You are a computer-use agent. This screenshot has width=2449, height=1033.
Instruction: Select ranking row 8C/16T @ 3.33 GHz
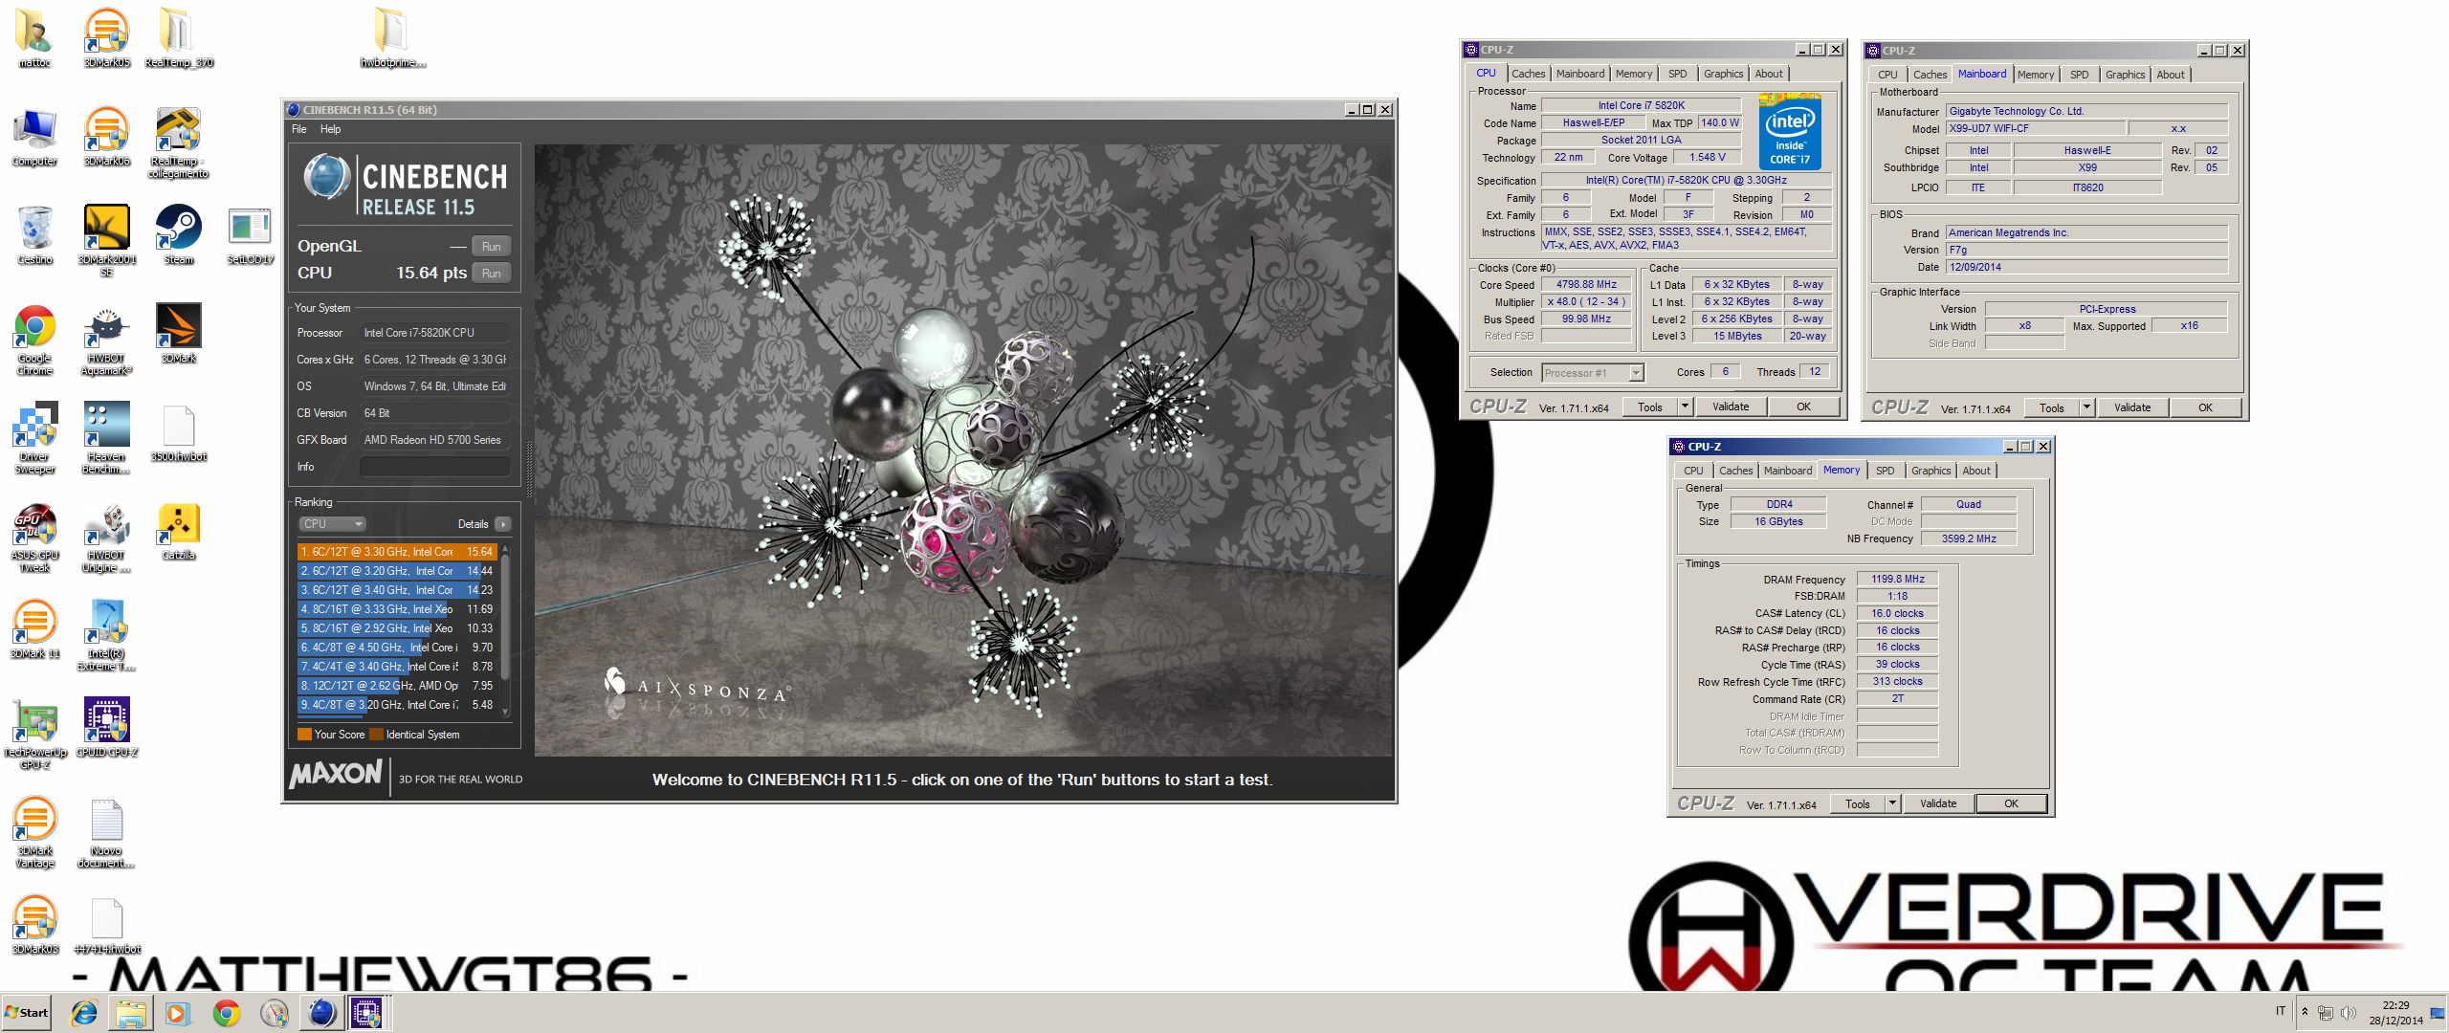[x=396, y=609]
